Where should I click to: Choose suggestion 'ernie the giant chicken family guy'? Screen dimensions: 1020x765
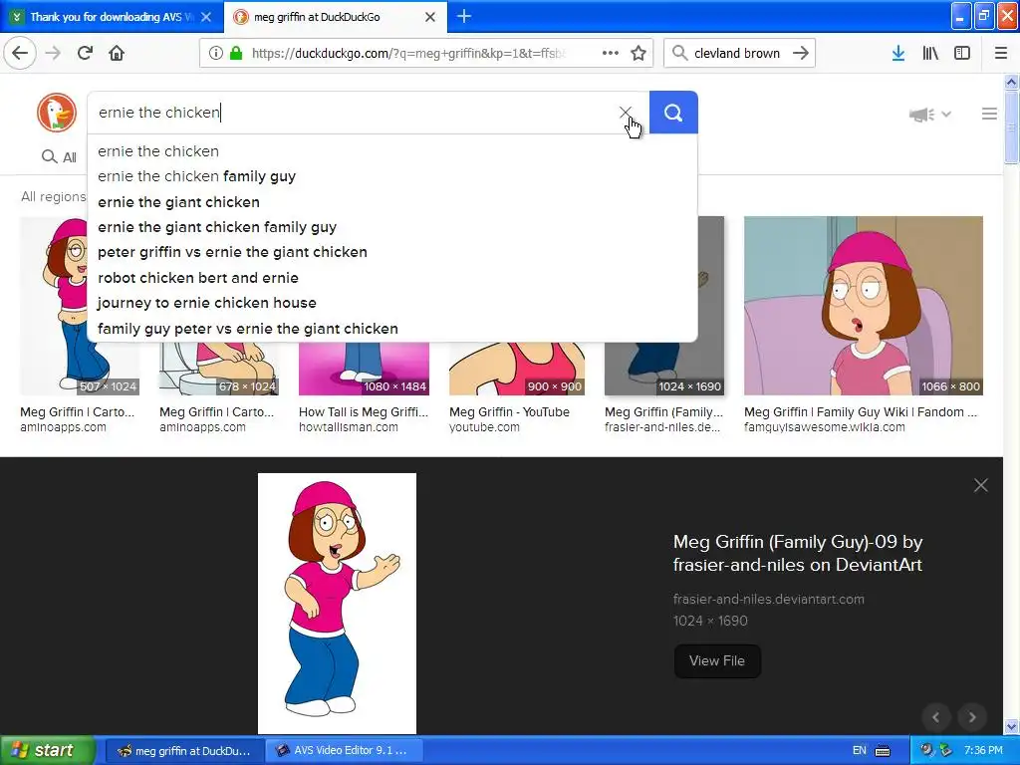(392, 227)
